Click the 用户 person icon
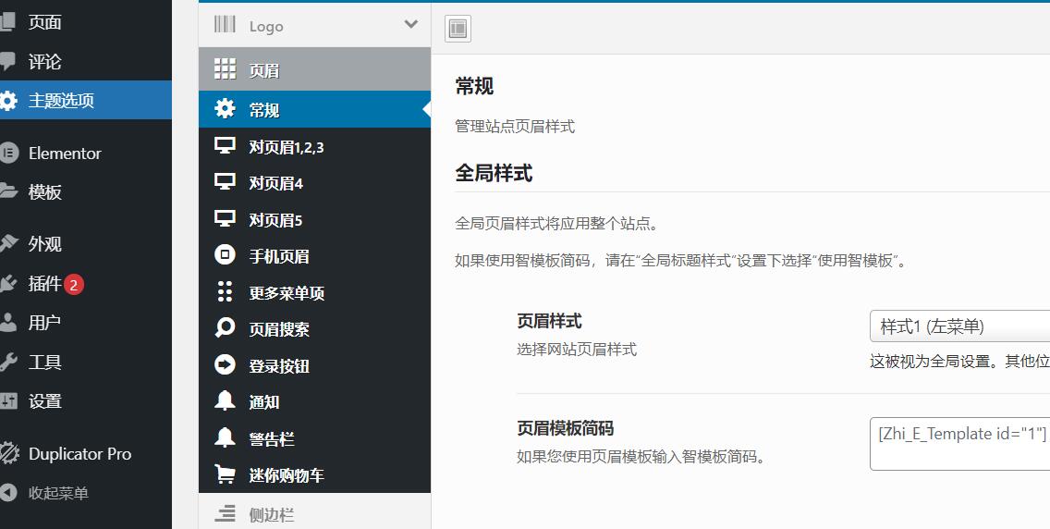The image size is (1050, 529). pyautogui.click(x=8, y=322)
